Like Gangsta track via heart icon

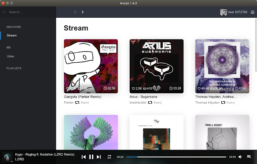coord(68,88)
